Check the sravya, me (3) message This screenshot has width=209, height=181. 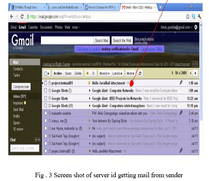coord(46,121)
